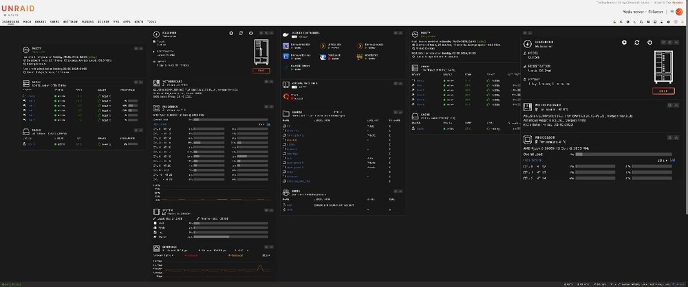Viewport: 688px width, 287px height.
Task: Click the stop array icon in the smaller server panel
Action: (231, 33)
